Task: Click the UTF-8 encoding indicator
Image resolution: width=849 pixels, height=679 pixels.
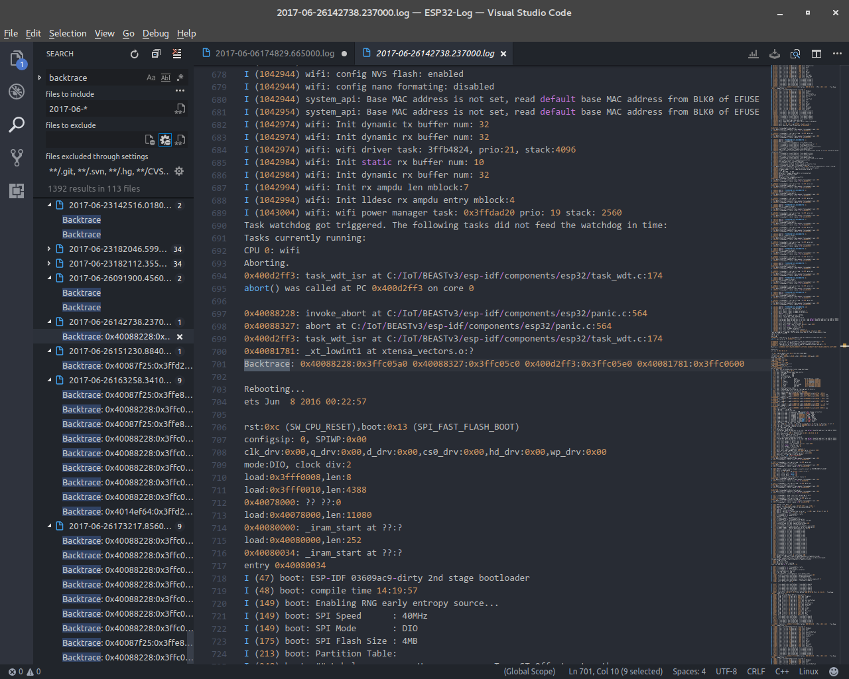Action: tap(726, 671)
